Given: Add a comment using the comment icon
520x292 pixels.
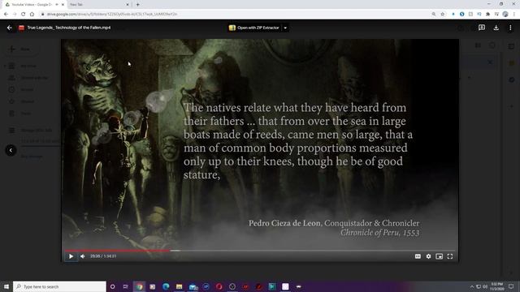Looking at the screenshot, I should 482,28.
